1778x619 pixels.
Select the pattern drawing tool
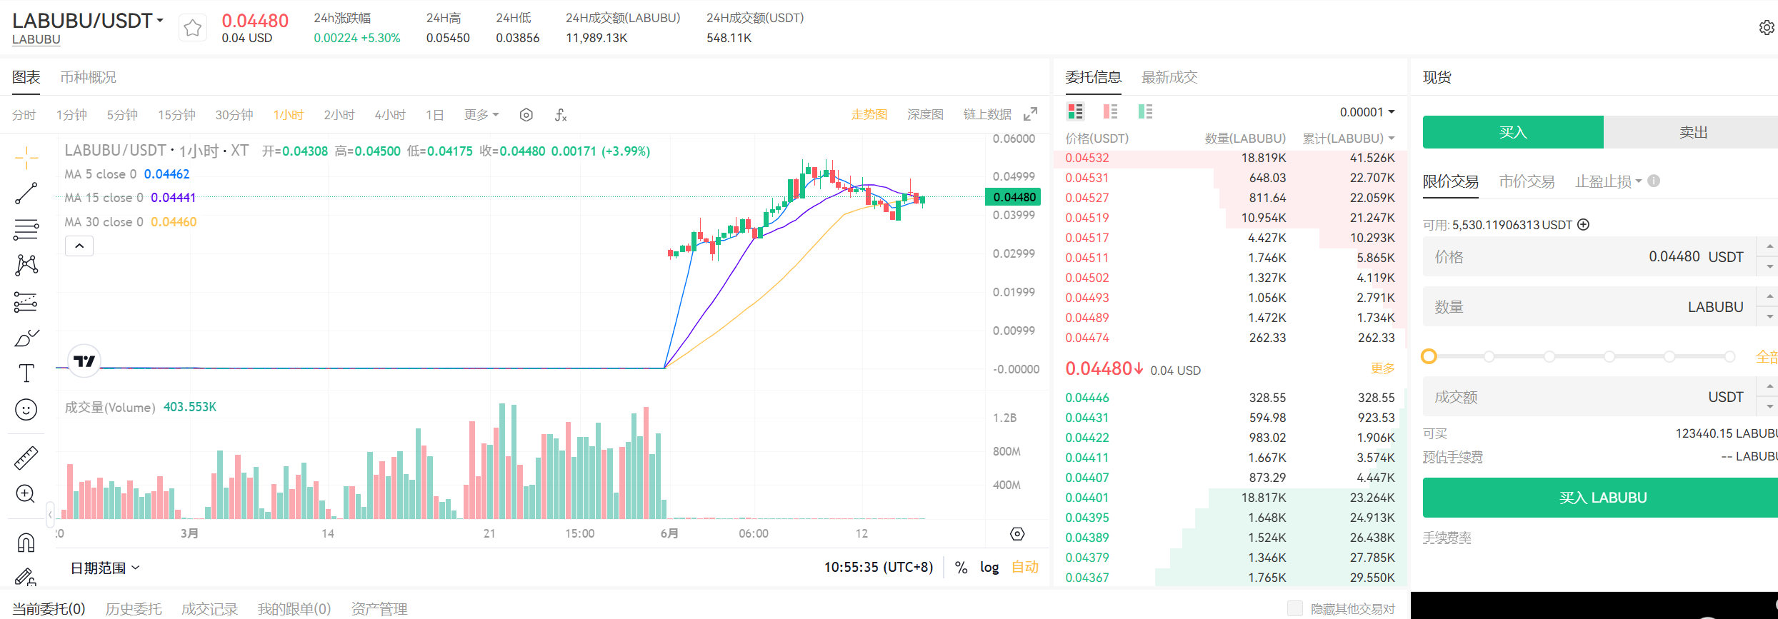26,265
